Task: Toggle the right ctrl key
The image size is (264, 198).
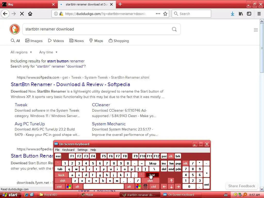Action: click(x=154, y=187)
